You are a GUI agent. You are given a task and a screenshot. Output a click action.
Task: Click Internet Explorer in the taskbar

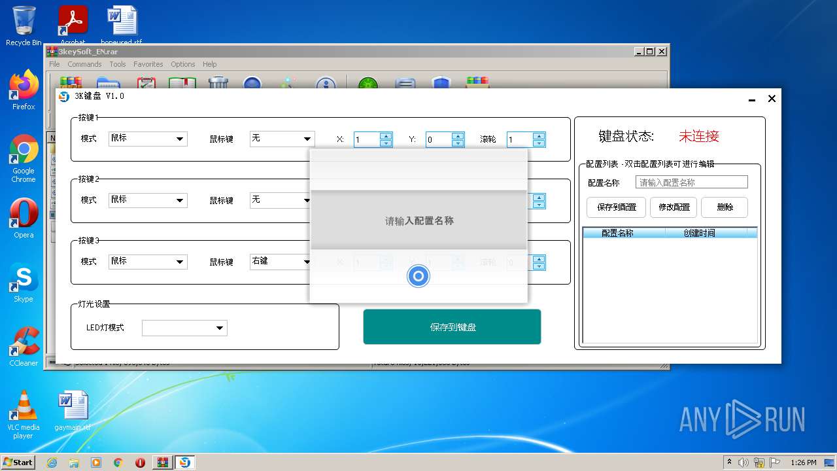tap(52, 462)
